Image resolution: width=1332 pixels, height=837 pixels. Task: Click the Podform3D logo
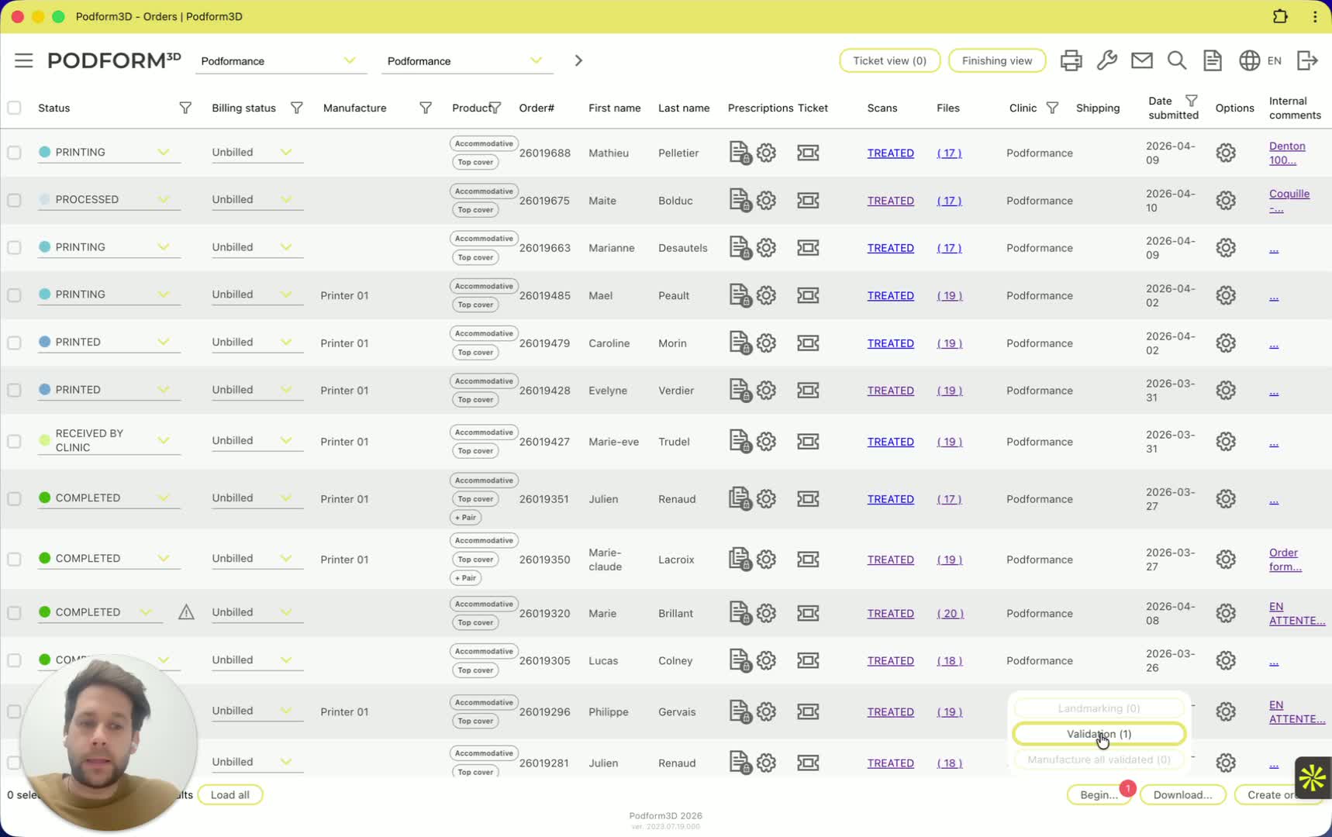[x=114, y=60]
